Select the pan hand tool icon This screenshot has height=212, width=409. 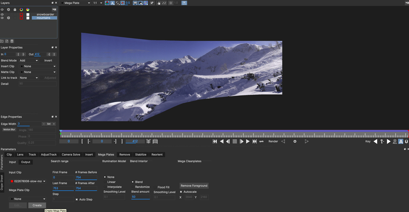(x=158, y=3)
